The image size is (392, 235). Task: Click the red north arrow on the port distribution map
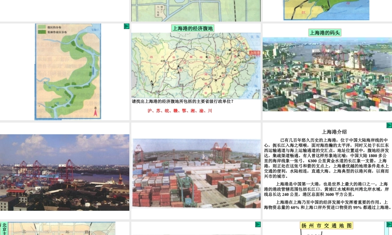tap(95, 111)
